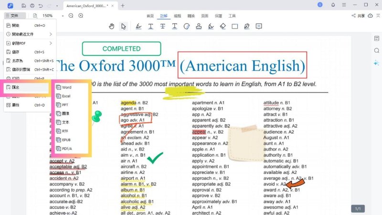Image resolution: width=382 pixels, height=215 pixels.
Task: Click the page indicator 1/1
Action: 358,209
